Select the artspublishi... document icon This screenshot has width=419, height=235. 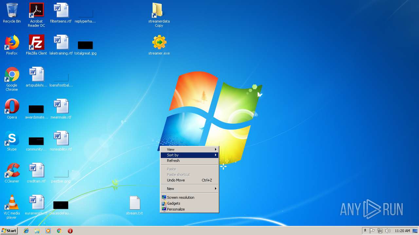tap(36, 77)
